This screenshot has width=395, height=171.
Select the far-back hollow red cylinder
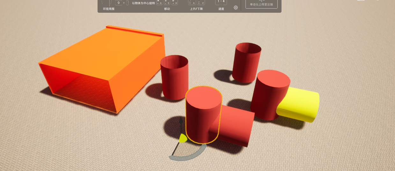246,64
